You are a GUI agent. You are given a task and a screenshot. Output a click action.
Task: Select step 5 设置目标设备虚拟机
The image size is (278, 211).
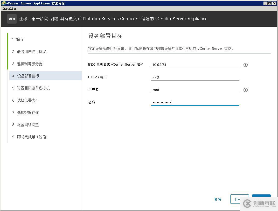tap(31, 88)
